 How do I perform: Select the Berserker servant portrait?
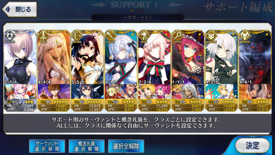255,57
